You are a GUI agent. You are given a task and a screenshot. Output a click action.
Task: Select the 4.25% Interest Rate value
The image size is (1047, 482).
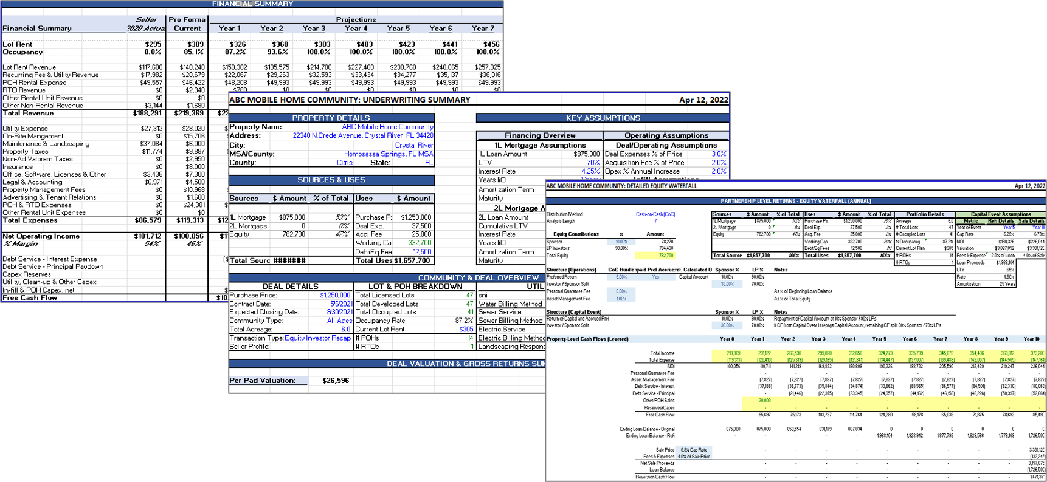coord(591,171)
